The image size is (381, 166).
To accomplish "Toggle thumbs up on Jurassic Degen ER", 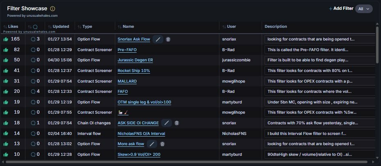I will click(6, 60).
